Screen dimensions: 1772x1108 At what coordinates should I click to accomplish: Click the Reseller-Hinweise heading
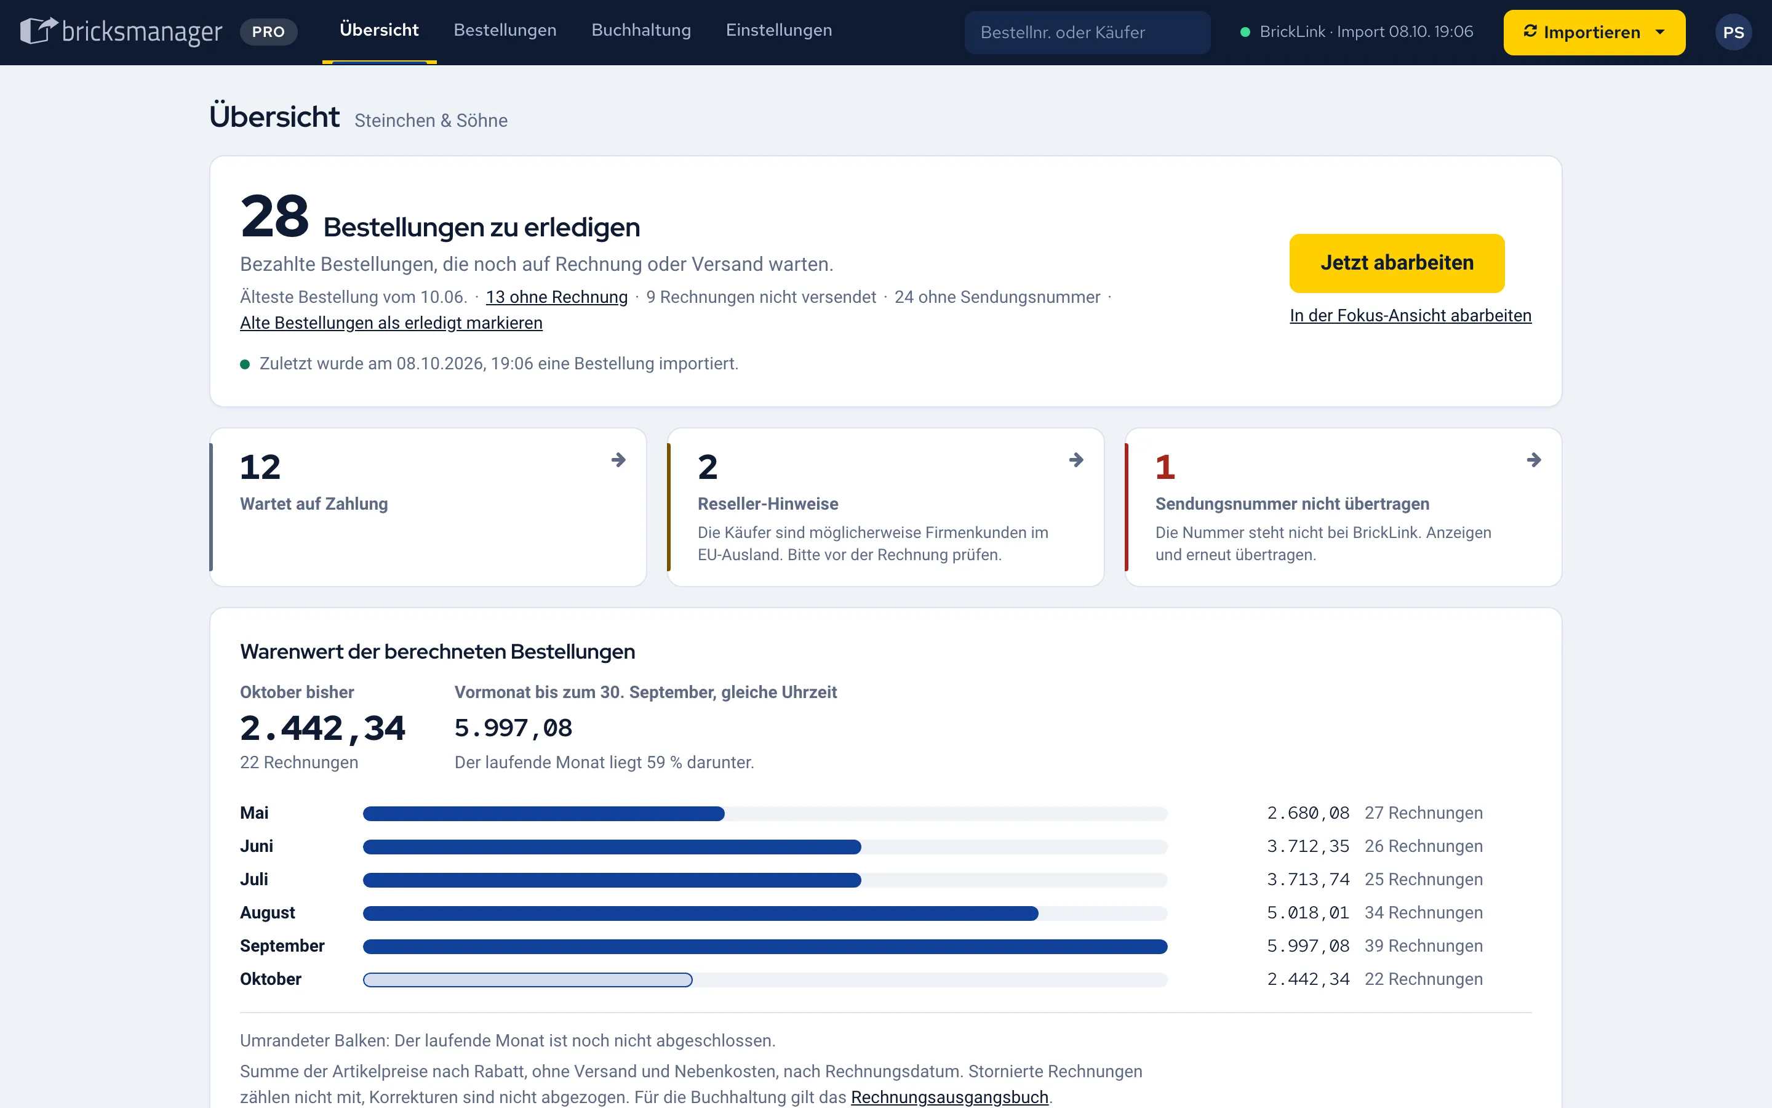click(x=768, y=504)
